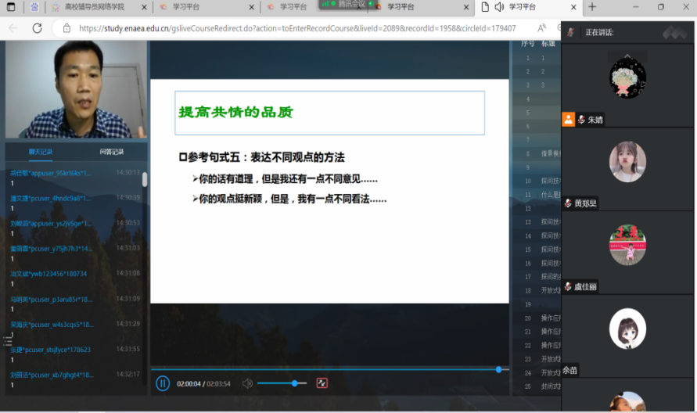Select 黄郑昊's participant avatar

point(627,162)
